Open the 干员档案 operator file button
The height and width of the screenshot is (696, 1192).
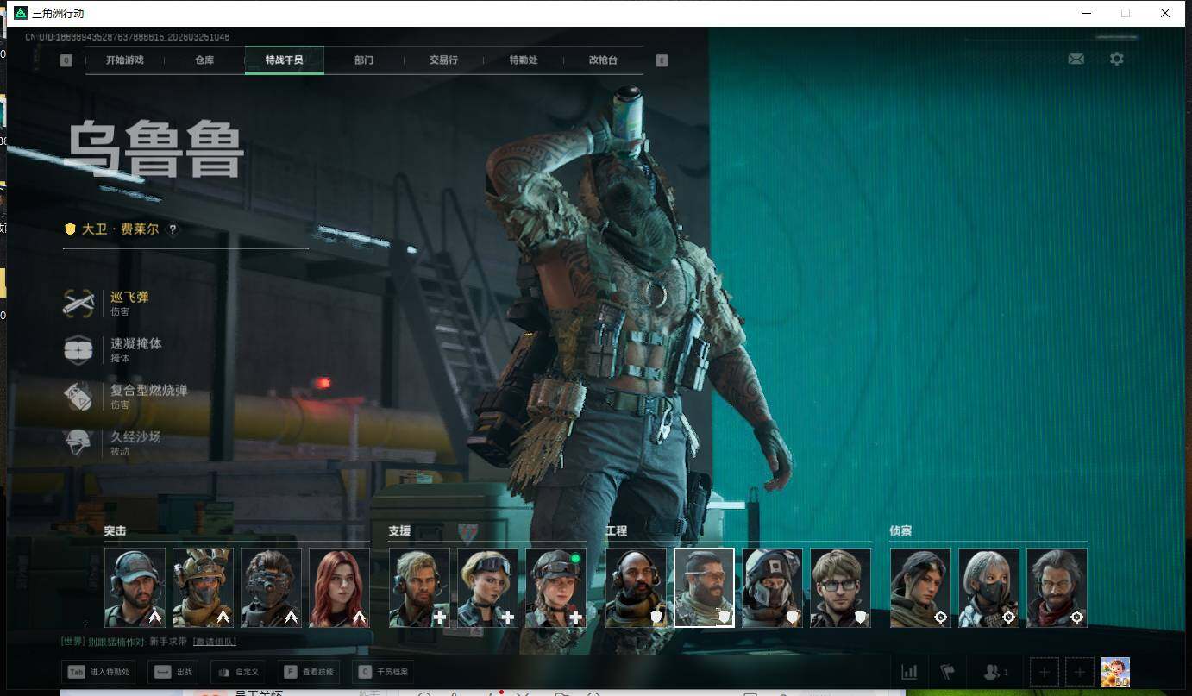pos(383,672)
